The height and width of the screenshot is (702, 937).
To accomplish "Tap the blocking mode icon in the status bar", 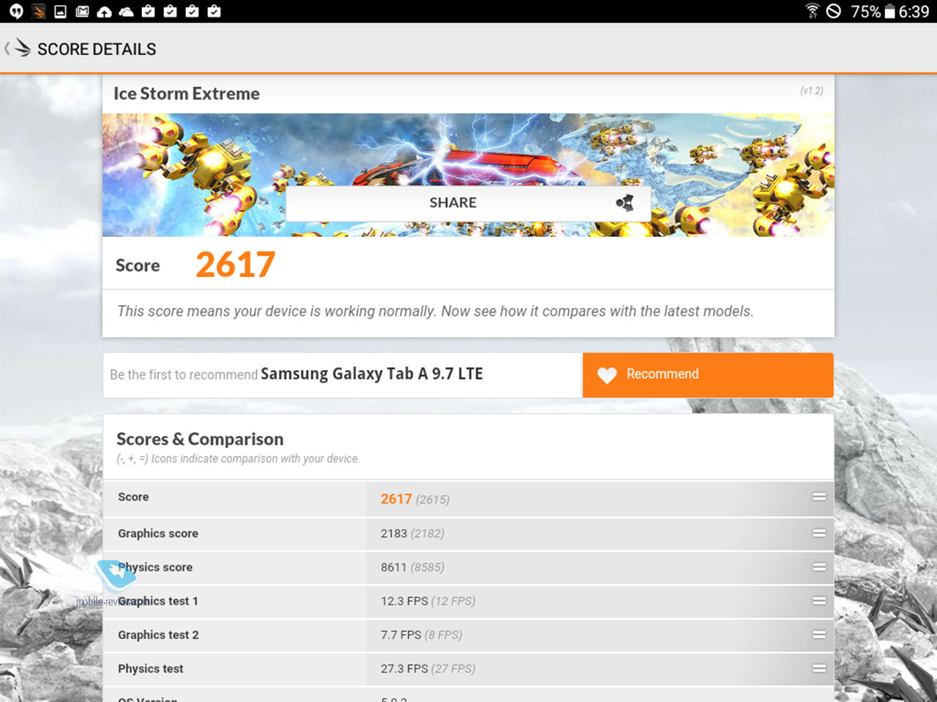I will coord(834,11).
